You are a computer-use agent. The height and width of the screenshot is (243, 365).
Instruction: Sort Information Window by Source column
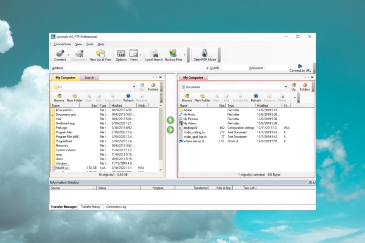(x=73, y=188)
